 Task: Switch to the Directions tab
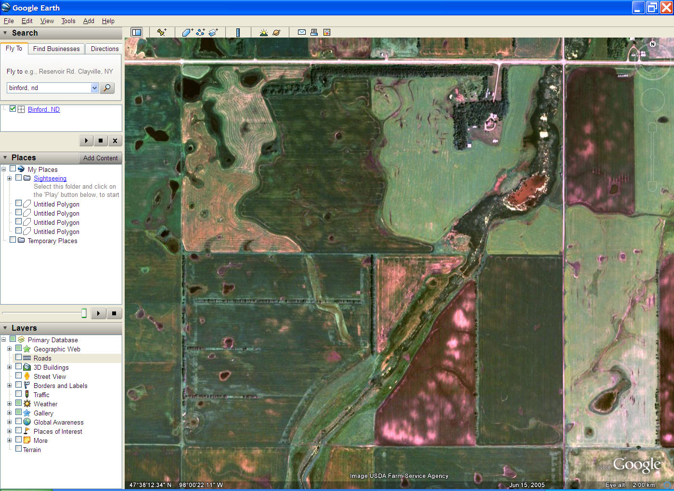pos(104,49)
